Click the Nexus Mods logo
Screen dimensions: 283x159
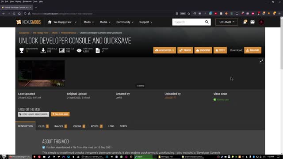pos(28,22)
